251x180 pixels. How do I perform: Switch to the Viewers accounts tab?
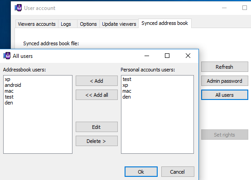[37, 24]
